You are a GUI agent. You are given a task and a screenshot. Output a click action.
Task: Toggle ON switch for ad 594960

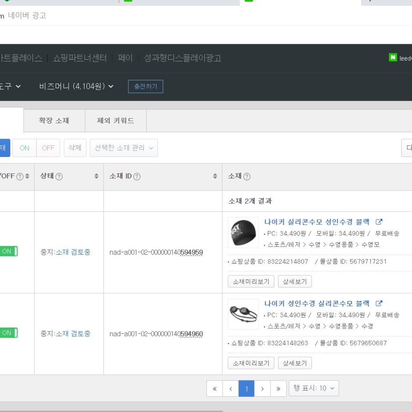(9, 333)
